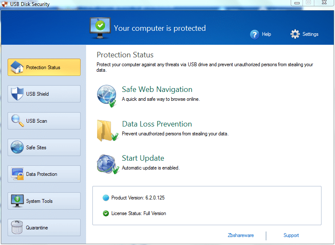Click the System Tools monitor icon
Screen dimensions: 335x245
17,201
